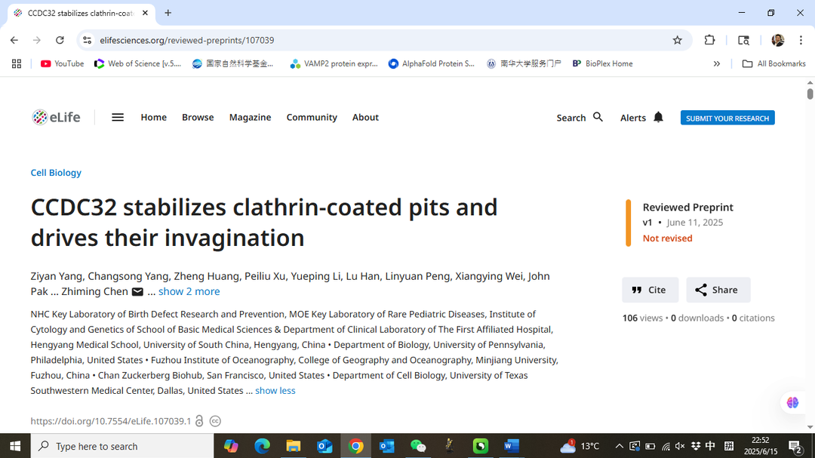Click the Share button

point(718,290)
